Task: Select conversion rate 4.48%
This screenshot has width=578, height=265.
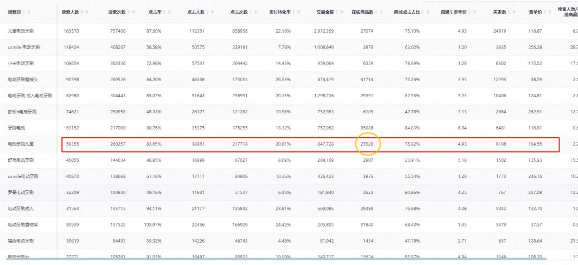Action: pyautogui.click(x=284, y=241)
